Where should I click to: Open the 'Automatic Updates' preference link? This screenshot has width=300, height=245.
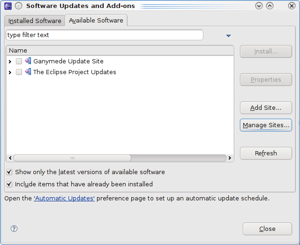pos(64,198)
